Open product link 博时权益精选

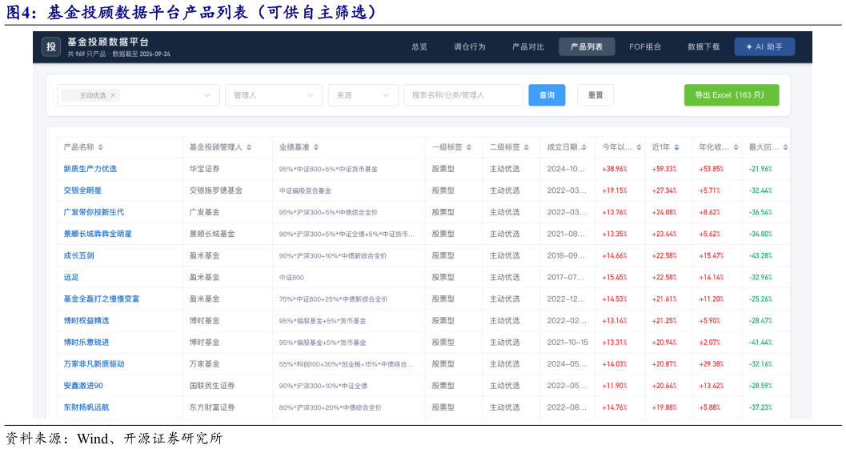[86, 321]
